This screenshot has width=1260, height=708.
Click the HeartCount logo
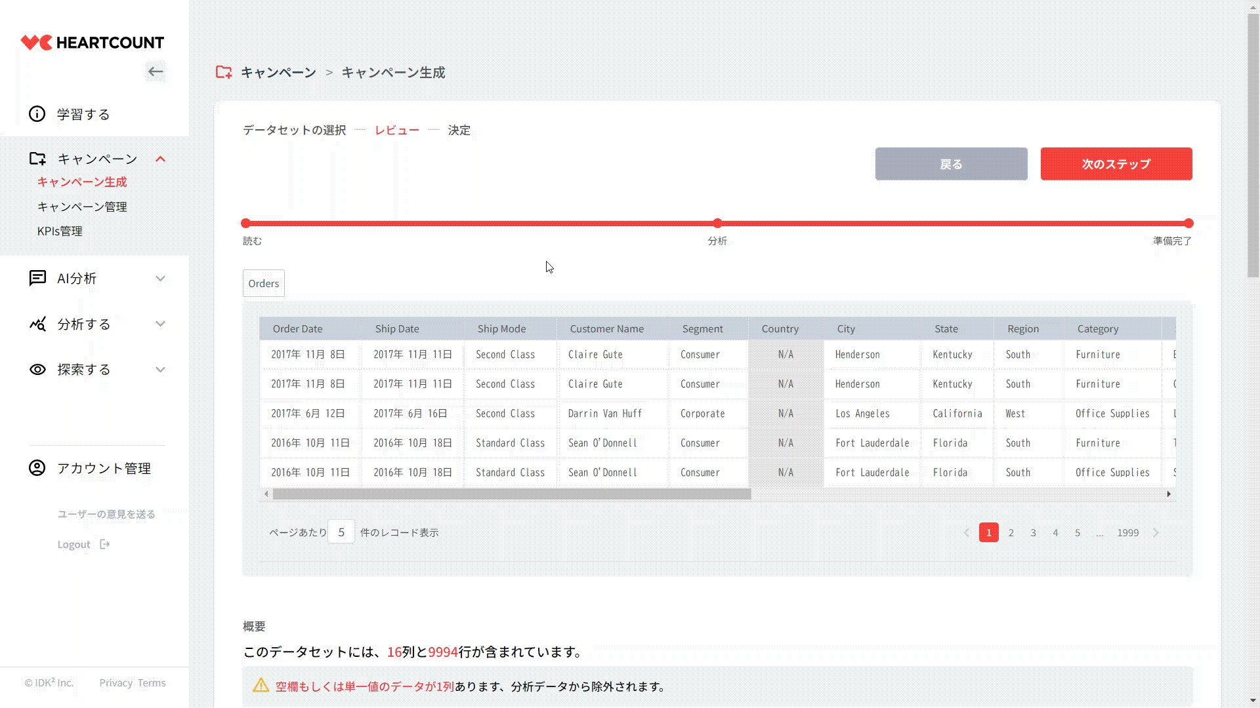tap(93, 43)
